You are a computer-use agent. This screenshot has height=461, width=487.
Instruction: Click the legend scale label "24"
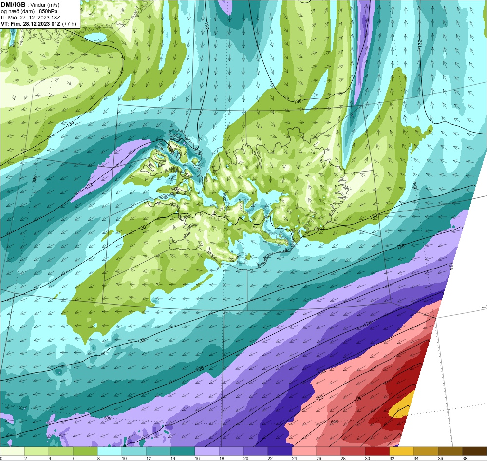[295, 458]
